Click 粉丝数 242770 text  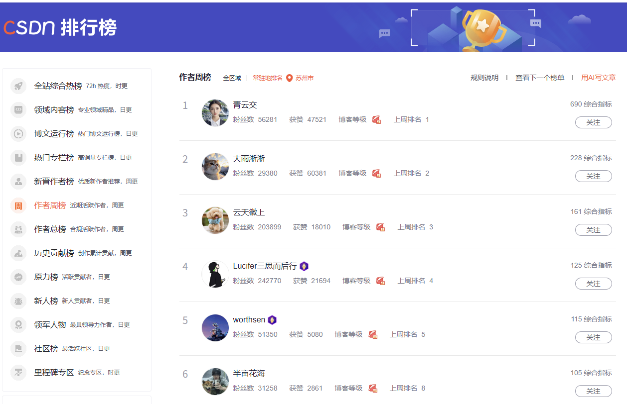point(257,281)
